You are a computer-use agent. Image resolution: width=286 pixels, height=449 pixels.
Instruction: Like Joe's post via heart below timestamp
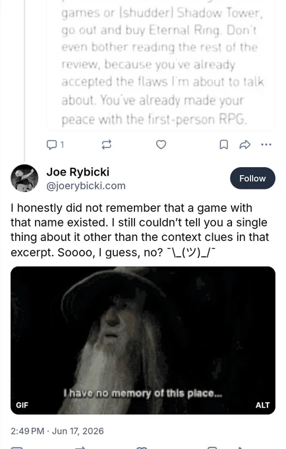point(142,447)
